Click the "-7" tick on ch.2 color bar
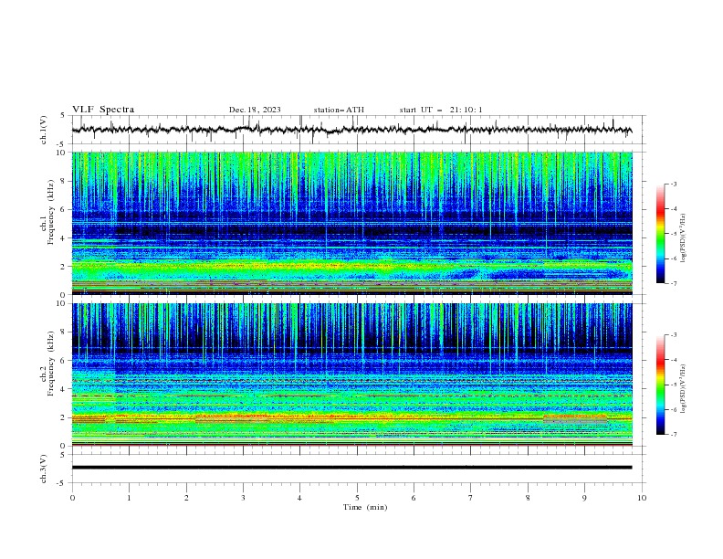 point(673,435)
